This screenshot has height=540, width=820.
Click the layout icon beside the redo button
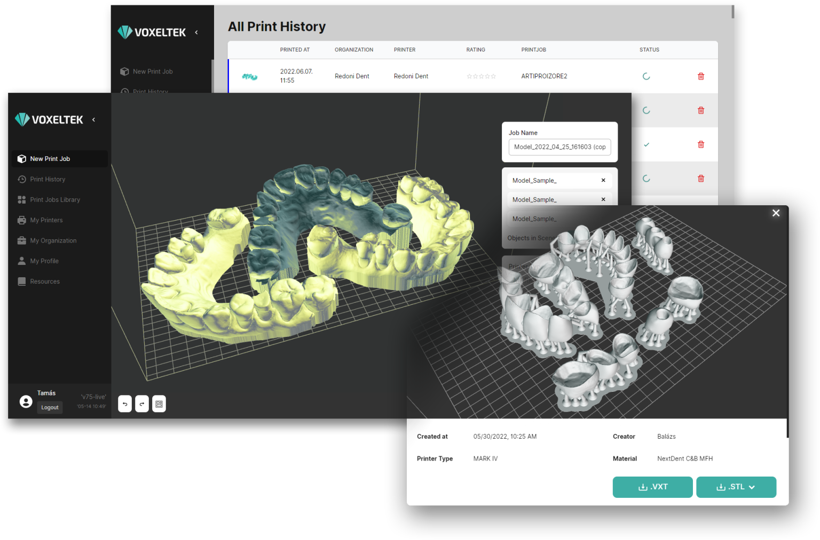click(x=159, y=404)
